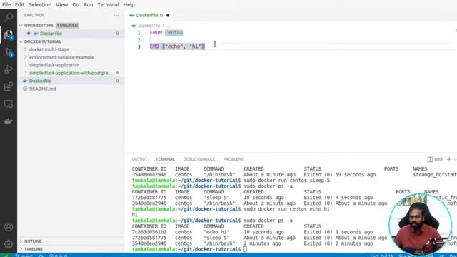Open the Run and Debug view icon
Image resolution: width=457 pixels, height=257 pixels.
pyautogui.click(x=9, y=69)
